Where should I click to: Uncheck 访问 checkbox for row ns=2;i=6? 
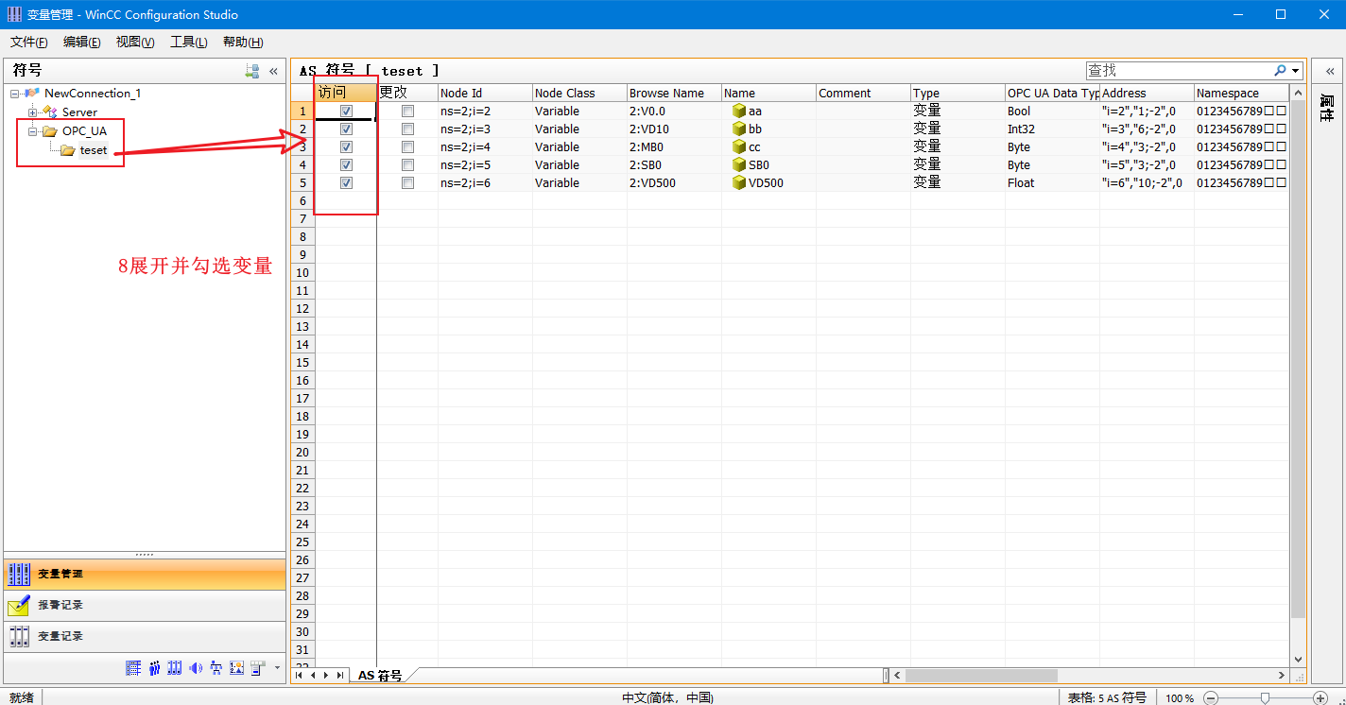click(347, 183)
